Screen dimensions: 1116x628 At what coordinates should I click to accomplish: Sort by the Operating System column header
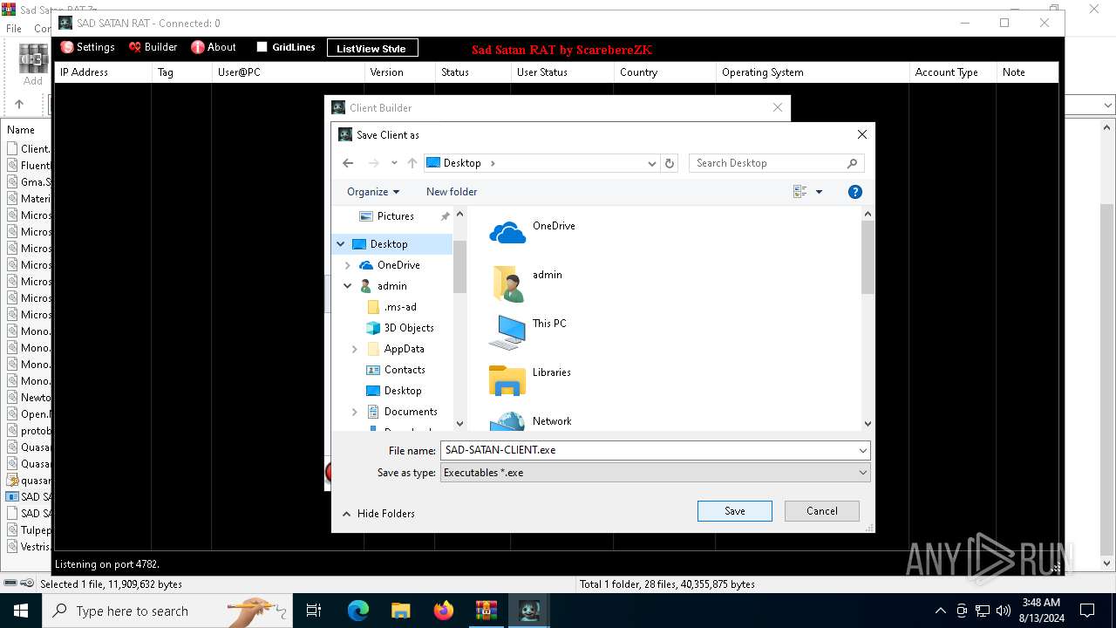pyautogui.click(x=813, y=72)
